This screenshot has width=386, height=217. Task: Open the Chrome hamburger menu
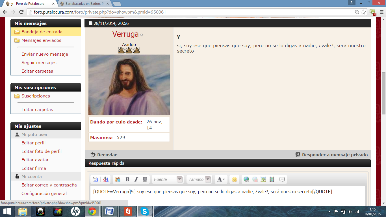pos(381,12)
